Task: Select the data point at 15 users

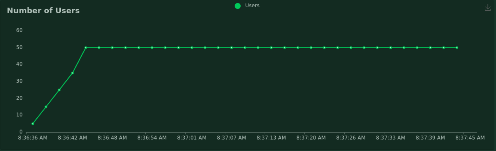Action: click(x=46, y=107)
